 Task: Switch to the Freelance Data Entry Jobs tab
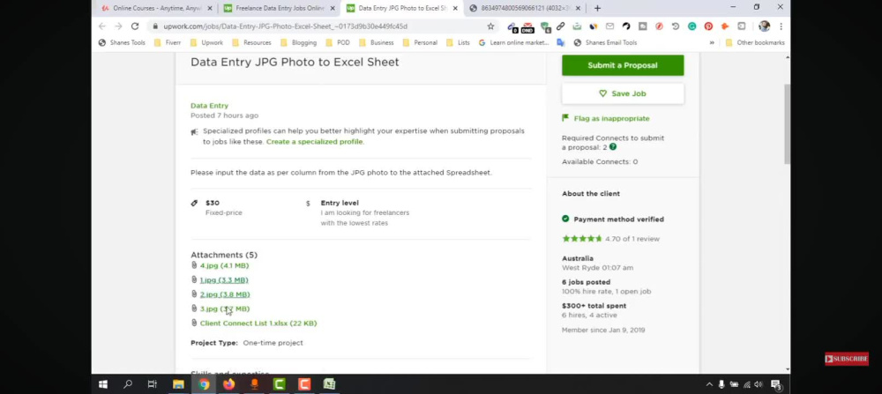click(x=280, y=8)
